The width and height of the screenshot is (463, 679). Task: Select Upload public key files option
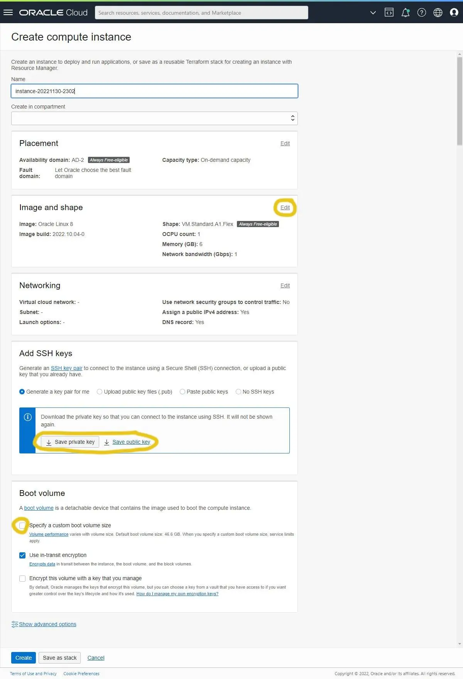click(x=100, y=392)
